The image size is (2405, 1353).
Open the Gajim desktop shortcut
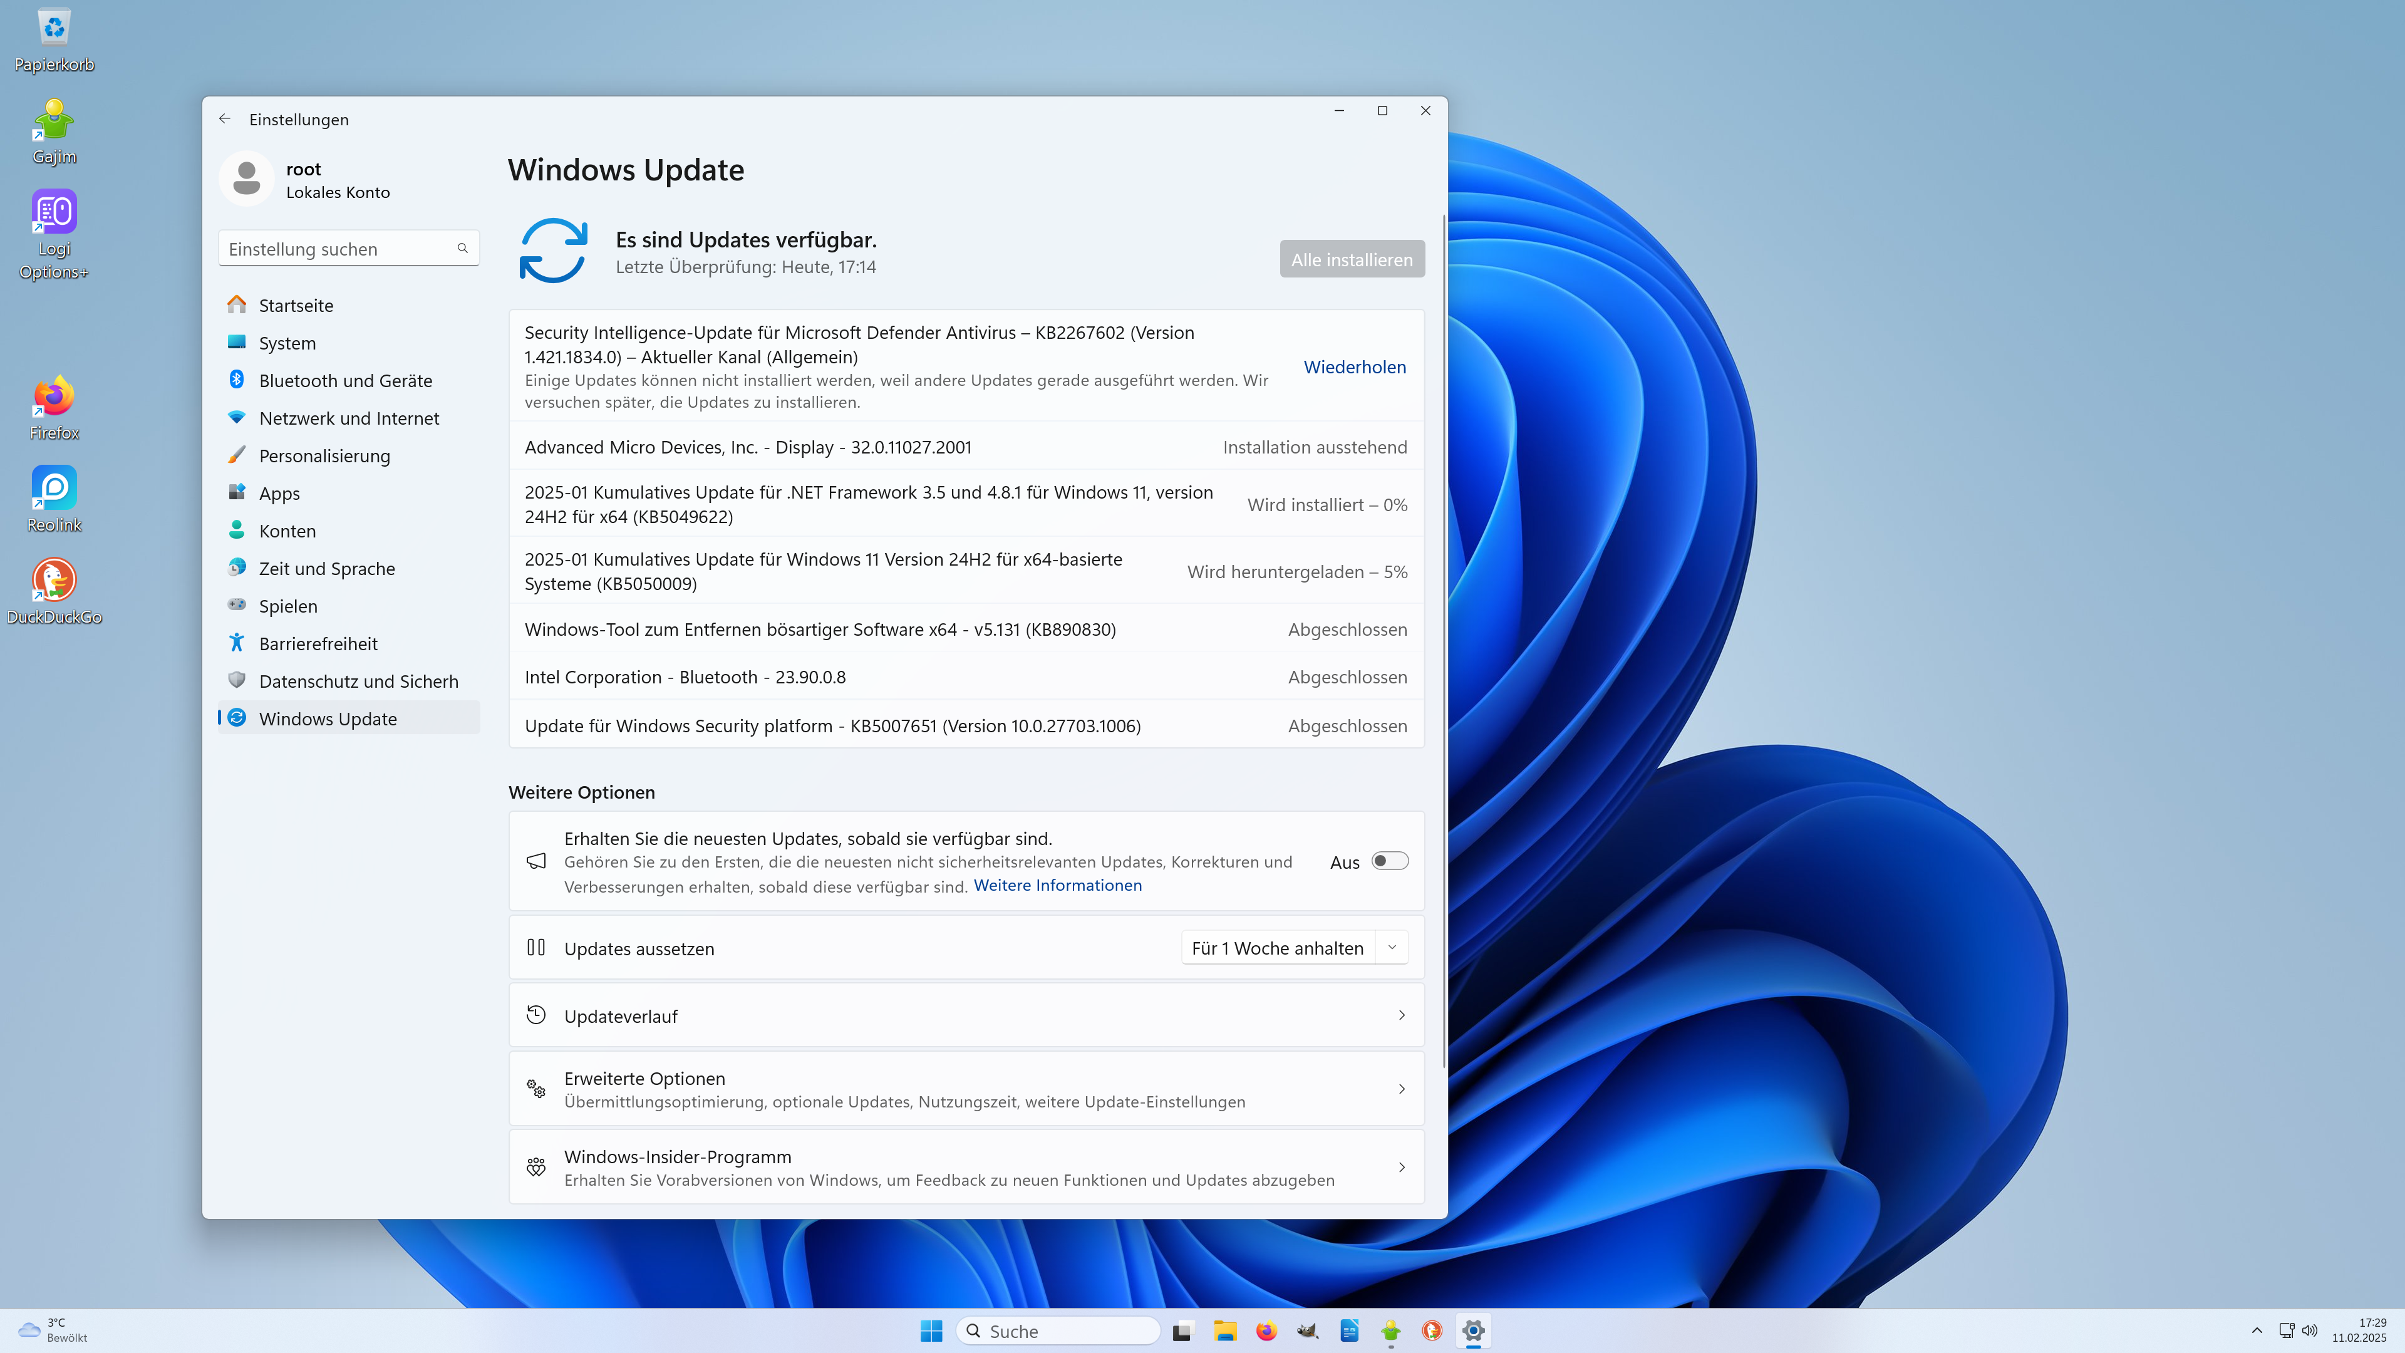[54, 132]
